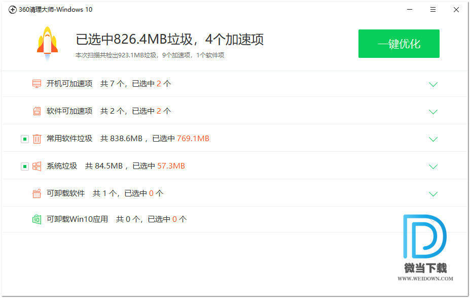Click the 常用软件垃圾 trash can icon
The height and width of the screenshot is (298, 470).
click(x=37, y=139)
